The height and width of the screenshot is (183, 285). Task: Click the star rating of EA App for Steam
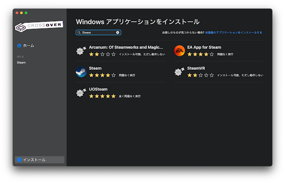pos(201,54)
